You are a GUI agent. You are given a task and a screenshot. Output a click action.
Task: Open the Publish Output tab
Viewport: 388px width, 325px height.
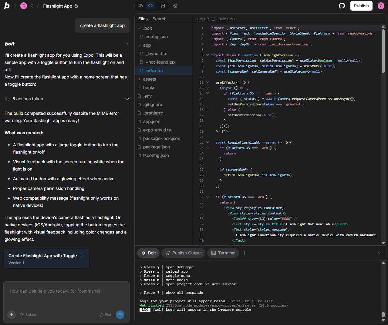(x=183, y=253)
